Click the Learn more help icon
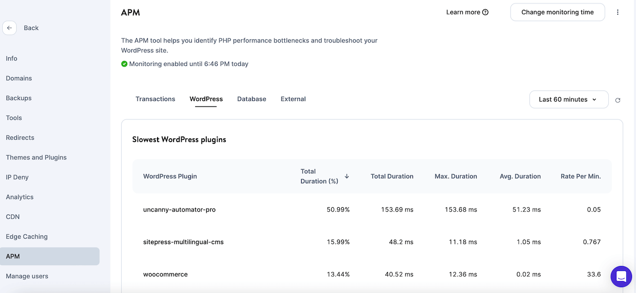 (485, 12)
